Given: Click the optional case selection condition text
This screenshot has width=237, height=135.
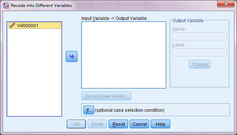Looking at the screenshot, I should (x=130, y=110).
